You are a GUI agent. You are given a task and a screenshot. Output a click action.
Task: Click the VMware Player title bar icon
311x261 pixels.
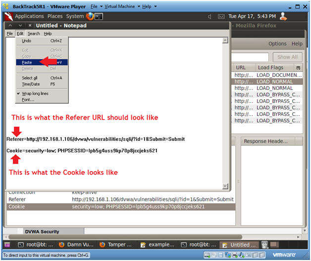point(6,6)
